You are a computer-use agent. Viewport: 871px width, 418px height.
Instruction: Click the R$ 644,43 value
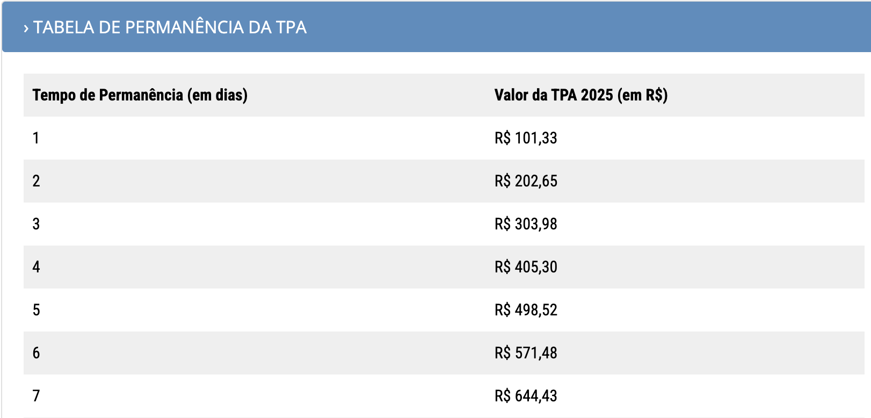point(526,396)
